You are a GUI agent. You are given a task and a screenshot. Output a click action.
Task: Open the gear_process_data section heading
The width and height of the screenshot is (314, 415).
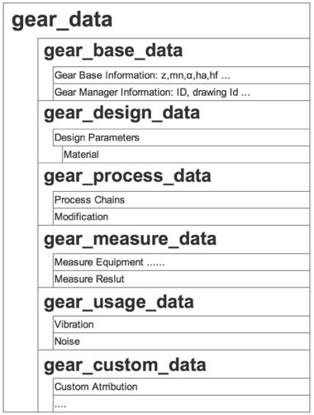(127, 176)
